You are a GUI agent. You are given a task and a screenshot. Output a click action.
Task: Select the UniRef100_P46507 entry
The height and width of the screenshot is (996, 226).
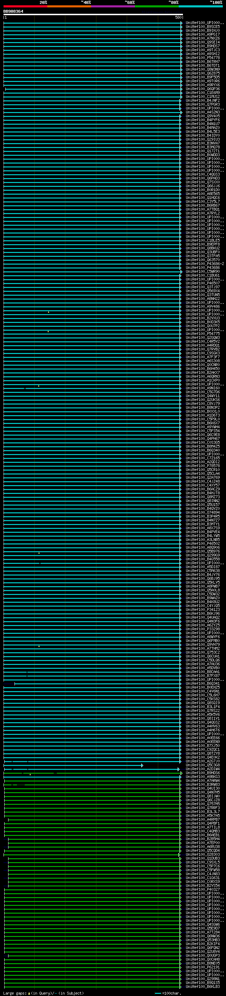[x=203, y=283]
